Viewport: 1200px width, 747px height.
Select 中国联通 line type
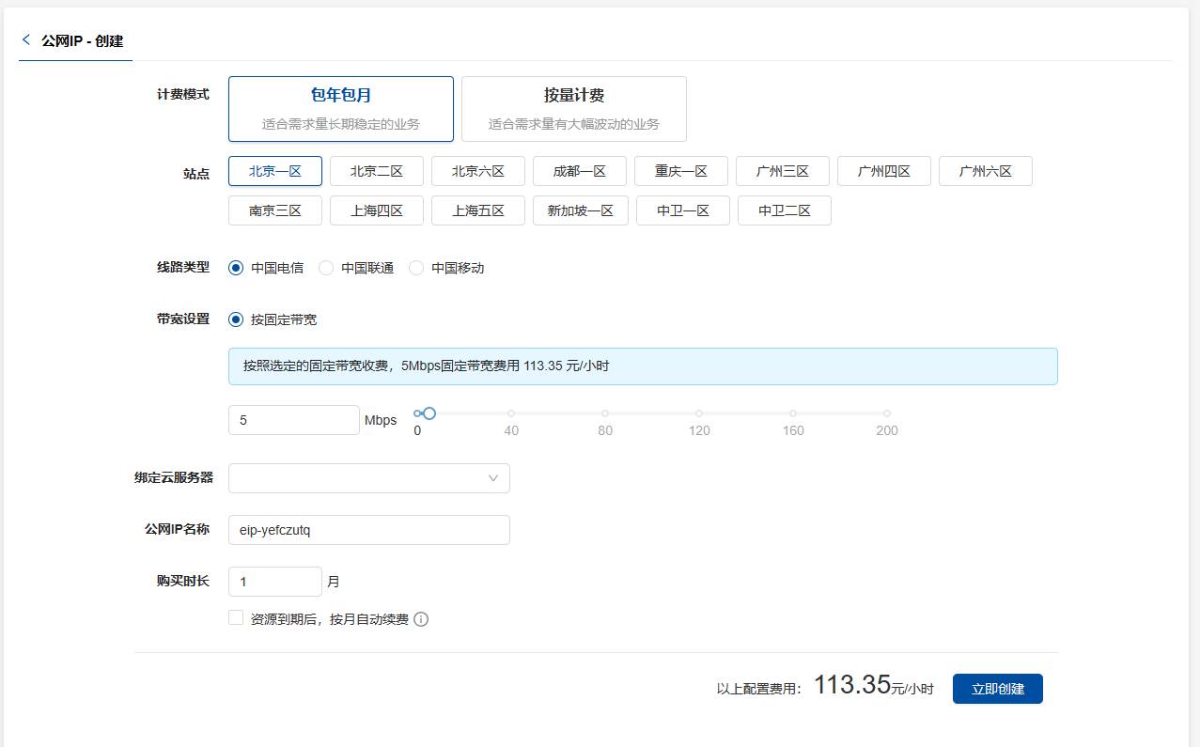point(326,268)
